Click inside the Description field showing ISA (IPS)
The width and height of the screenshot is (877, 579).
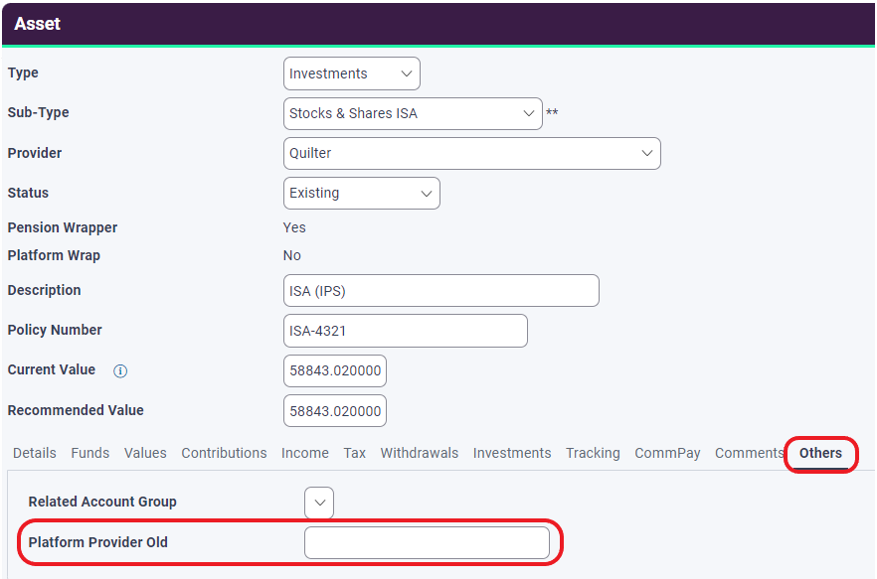(x=441, y=290)
